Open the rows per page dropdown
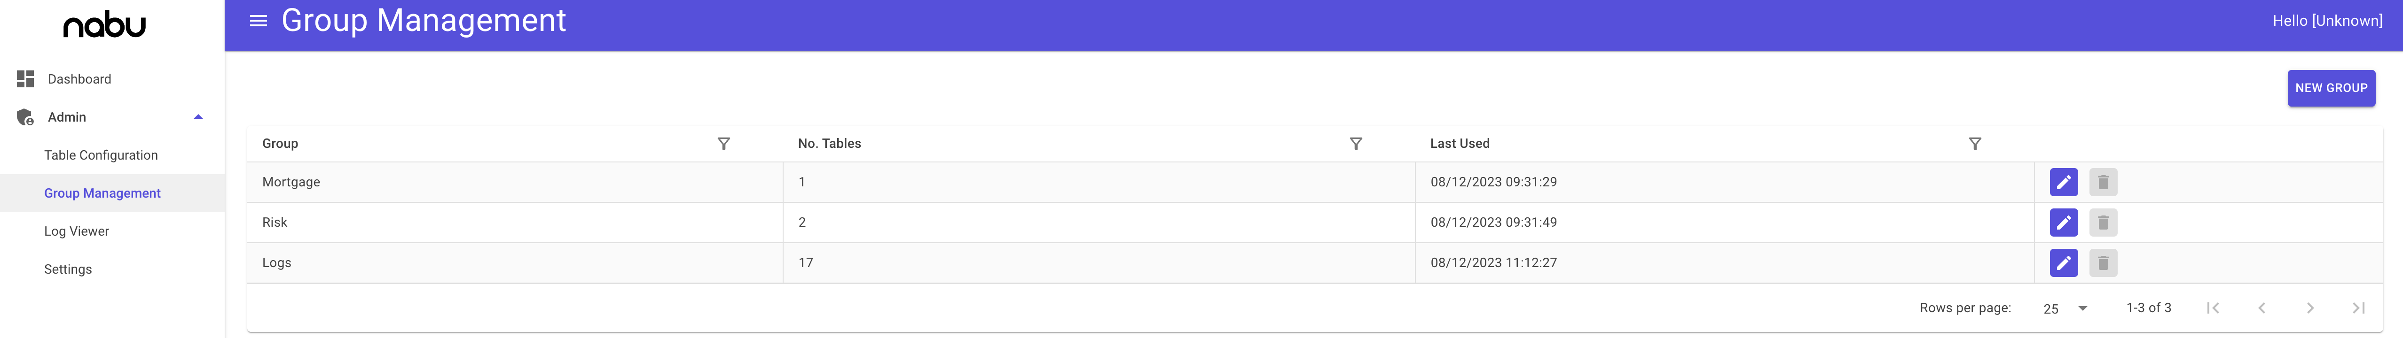2403x338 pixels. [x=2065, y=308]
